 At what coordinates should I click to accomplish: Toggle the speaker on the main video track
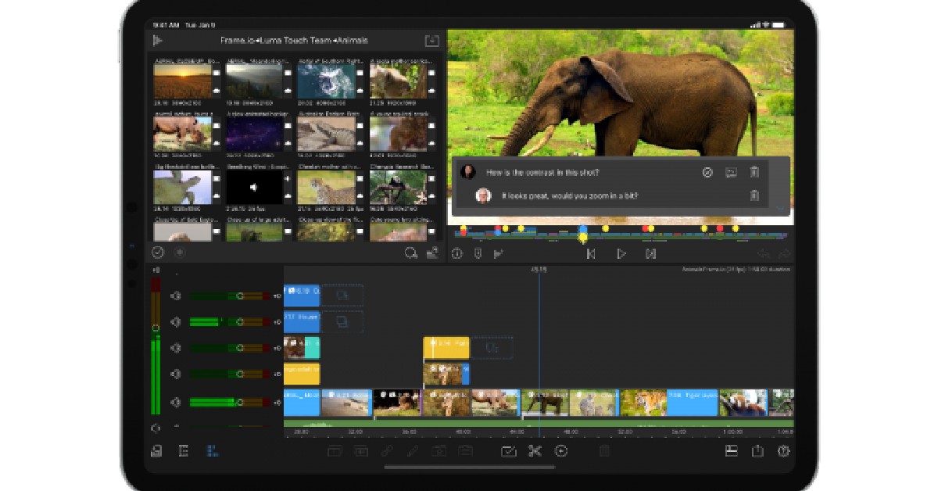pos(176,402)
